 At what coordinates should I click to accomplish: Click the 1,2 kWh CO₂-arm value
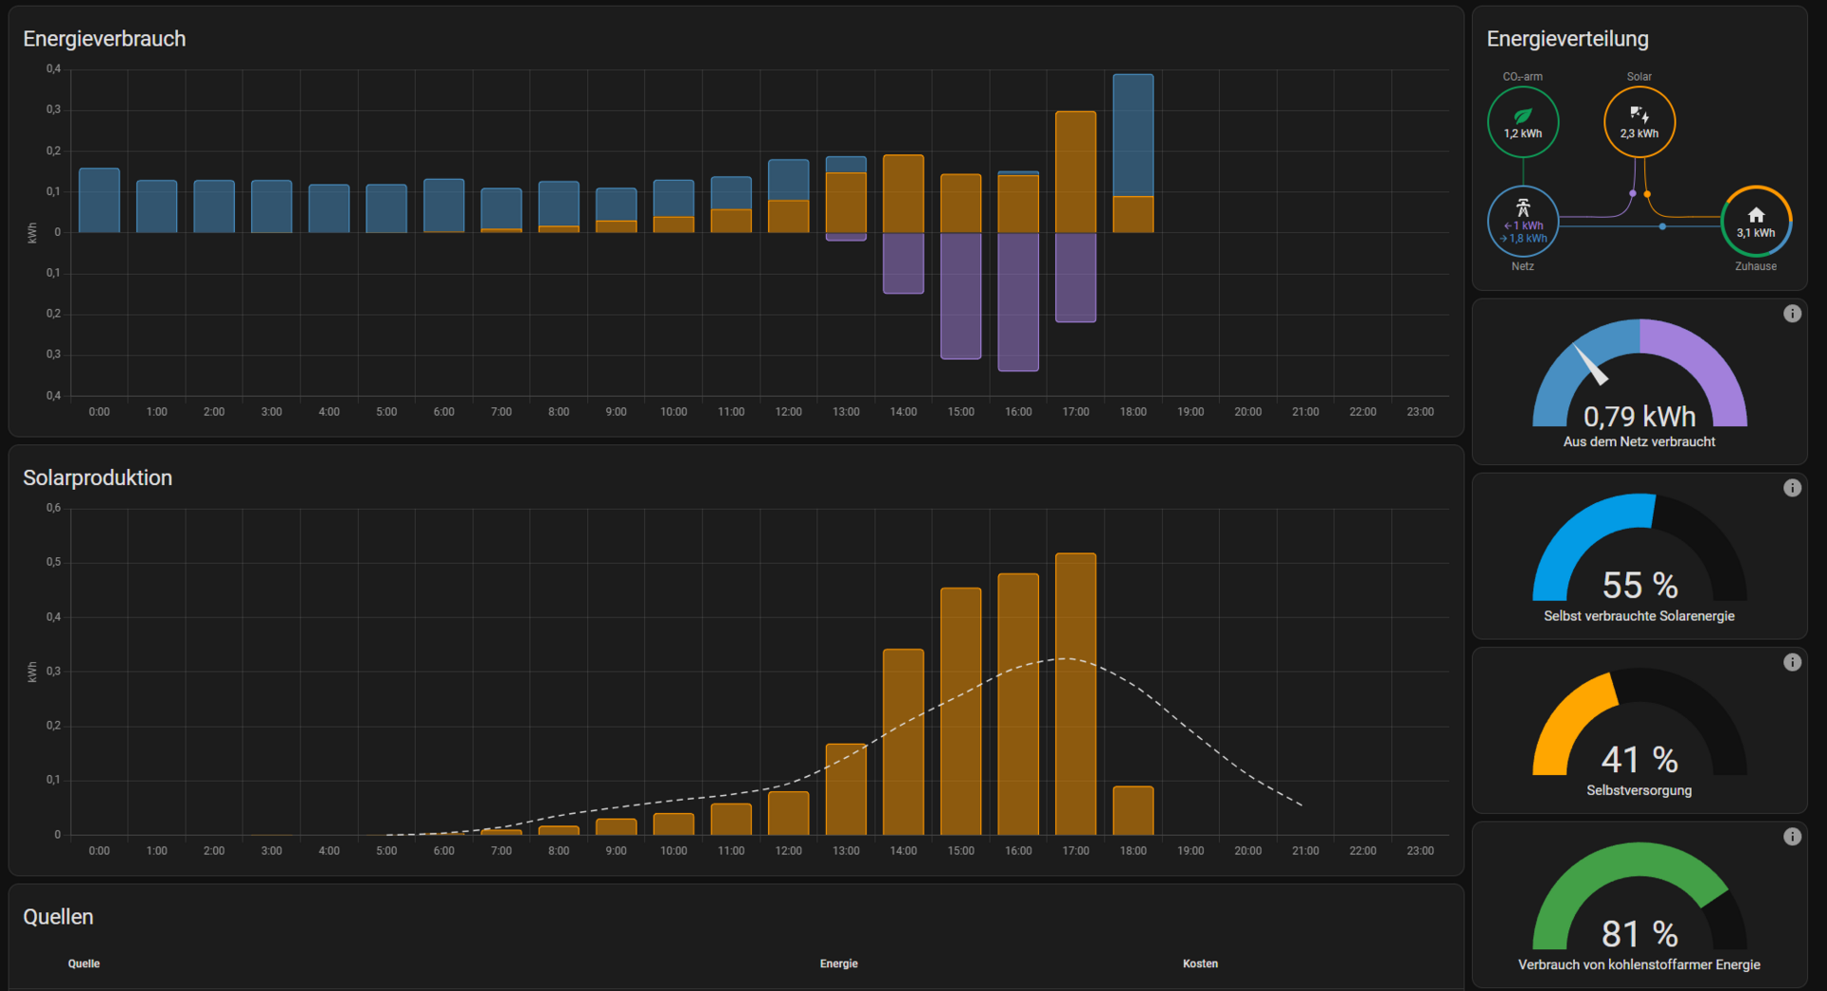1522,134
